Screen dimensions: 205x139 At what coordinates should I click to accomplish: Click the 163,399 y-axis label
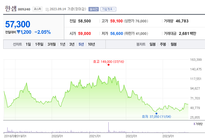[x=196, y=60]
